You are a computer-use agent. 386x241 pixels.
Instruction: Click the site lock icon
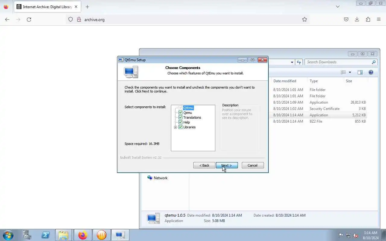[x=79, y=19]
